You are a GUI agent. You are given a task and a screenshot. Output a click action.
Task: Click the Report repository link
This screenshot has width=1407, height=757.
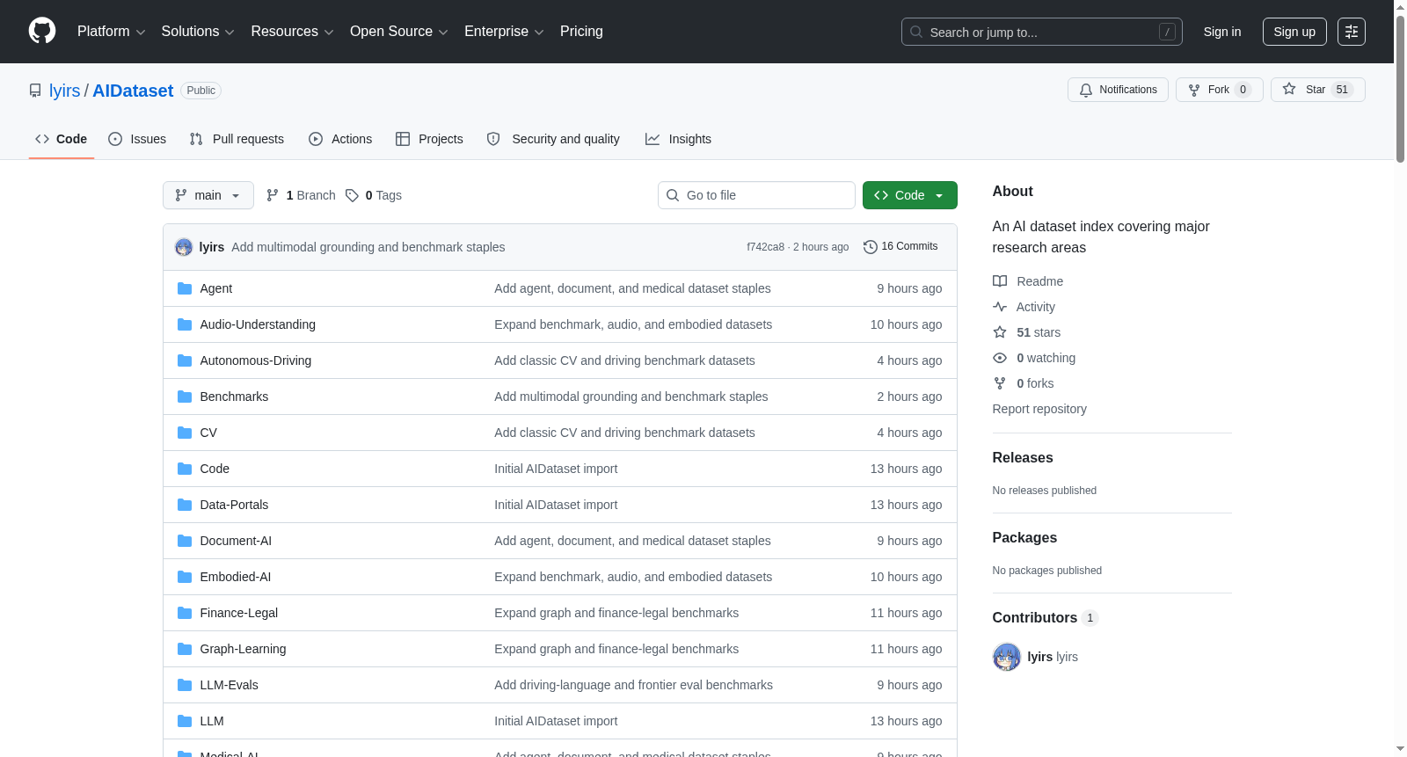click(1039, 409)
